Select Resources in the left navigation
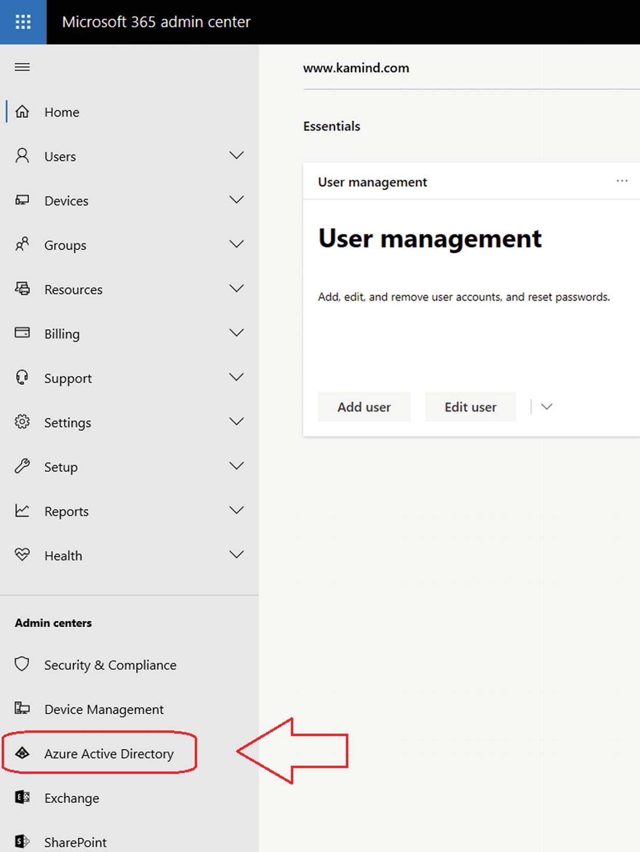 [x=73, y=290]
